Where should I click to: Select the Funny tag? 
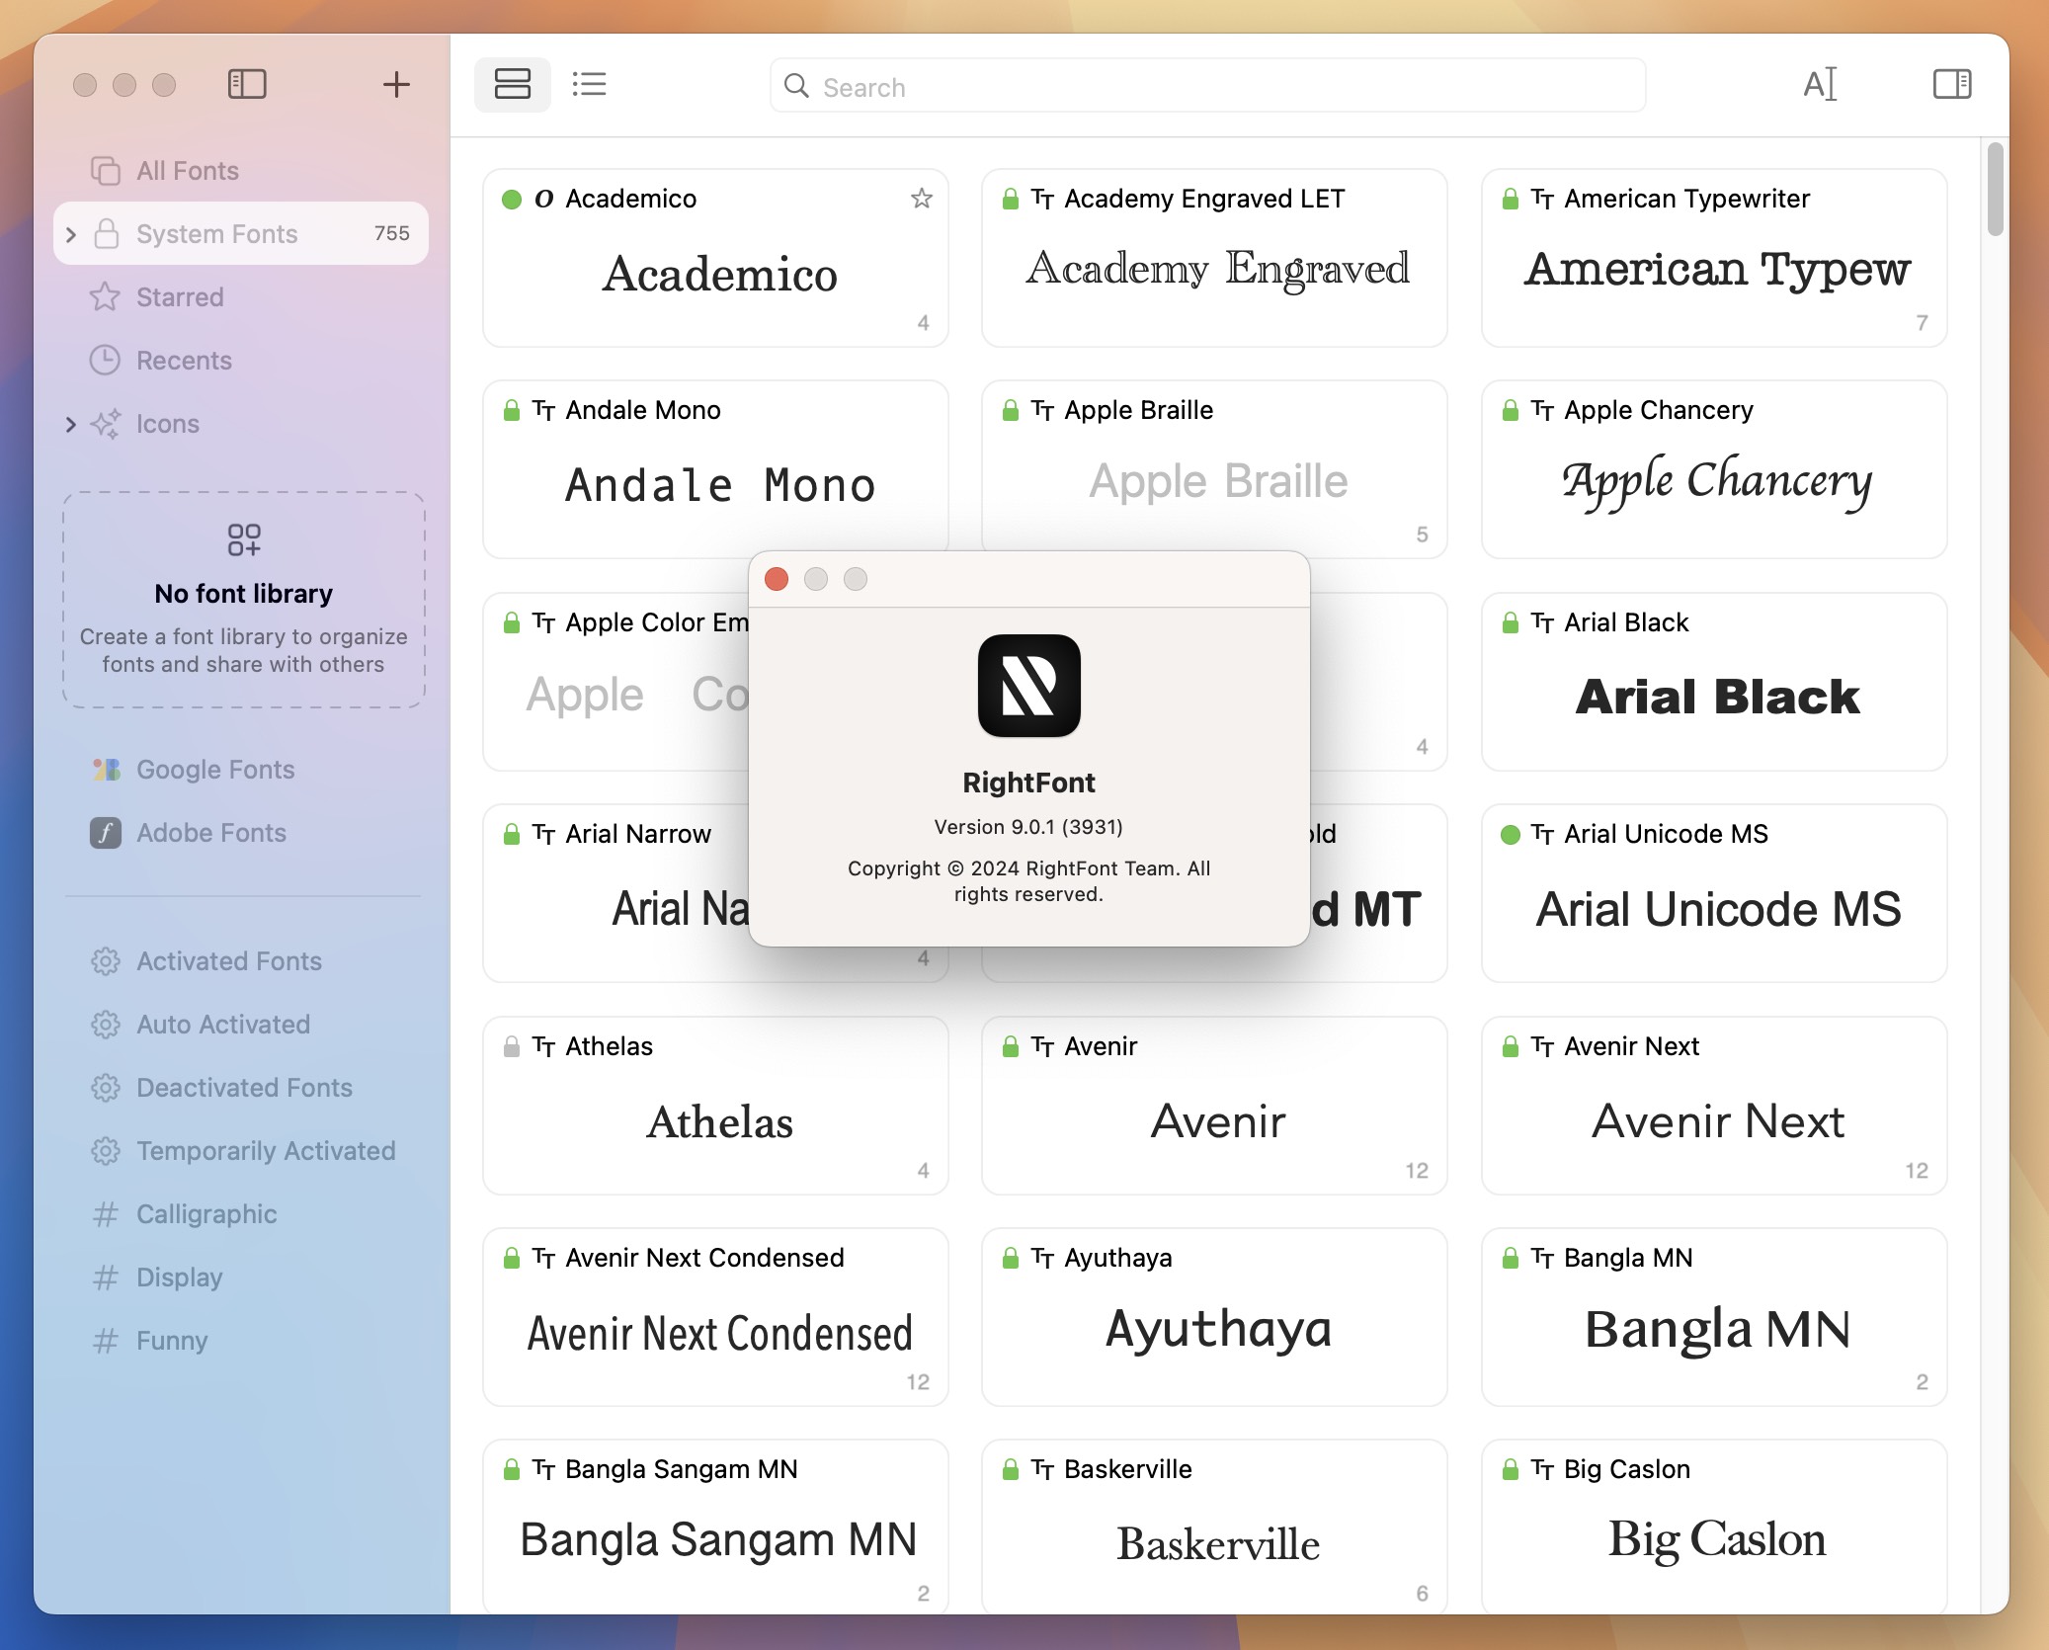[x=241, y=1341]
